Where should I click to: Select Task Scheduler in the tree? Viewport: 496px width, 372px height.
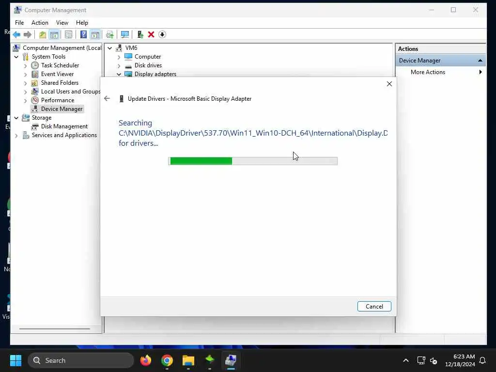tap(60, 65)
